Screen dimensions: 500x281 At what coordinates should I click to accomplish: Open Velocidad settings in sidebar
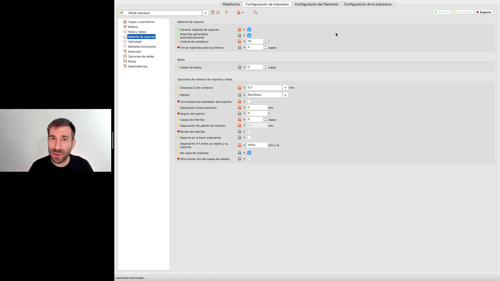135,42
